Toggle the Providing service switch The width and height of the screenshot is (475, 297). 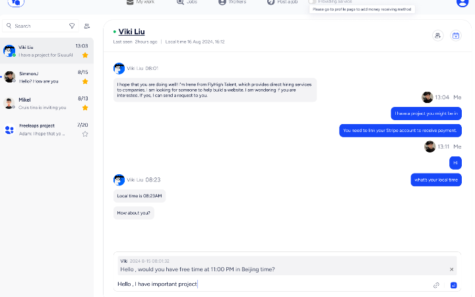pos(312,2)
